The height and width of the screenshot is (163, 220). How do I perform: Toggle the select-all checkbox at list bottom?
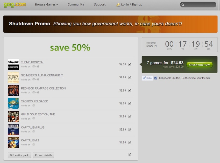130,155
